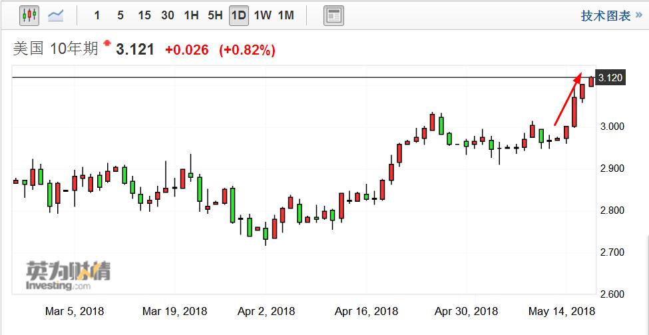Click the Apr 16, 2018 date label
649x335 pixels.
(366, 311)
